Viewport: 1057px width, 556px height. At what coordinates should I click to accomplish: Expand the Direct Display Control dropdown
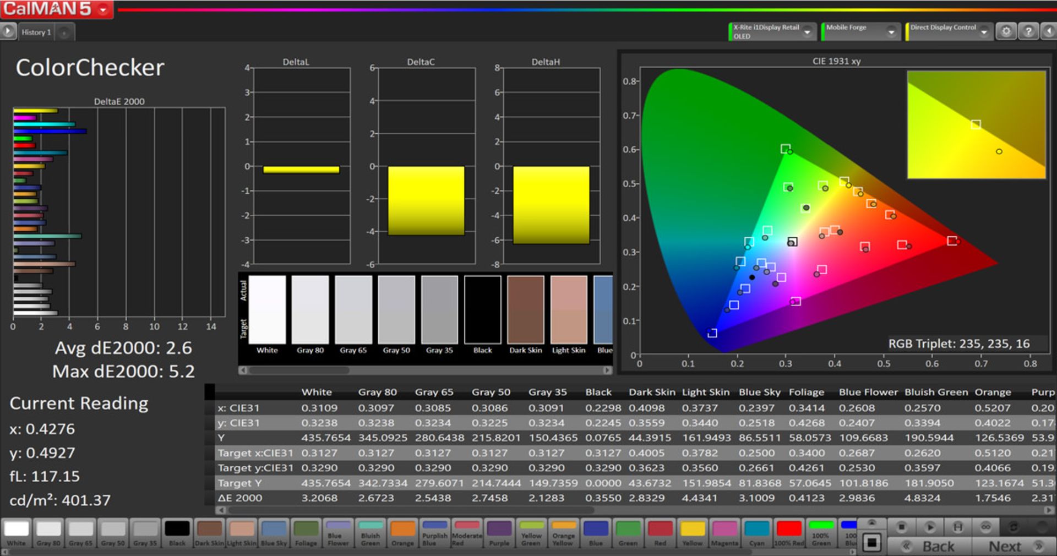[984, 32]
